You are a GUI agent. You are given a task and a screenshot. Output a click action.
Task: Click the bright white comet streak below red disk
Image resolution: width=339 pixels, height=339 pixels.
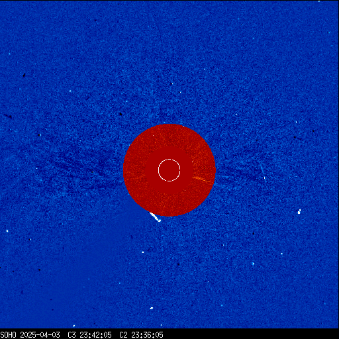pos(155,217)
